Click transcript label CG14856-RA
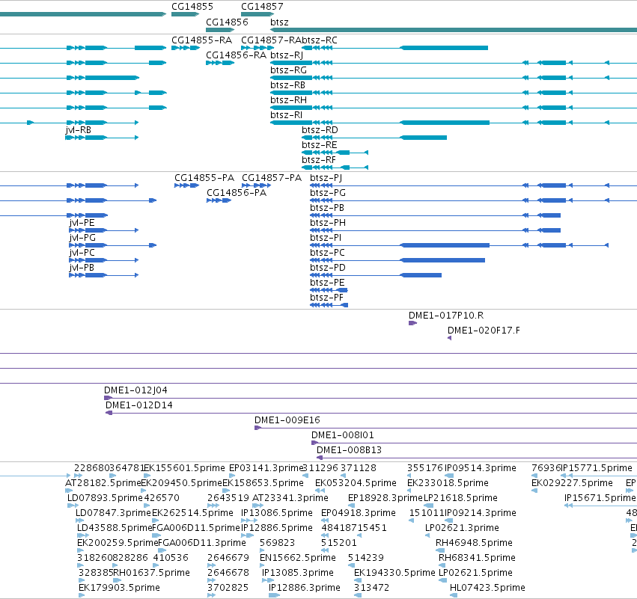The height and width of the screenshot is (599, 637). pyautogui.click(x=236, y=55)
